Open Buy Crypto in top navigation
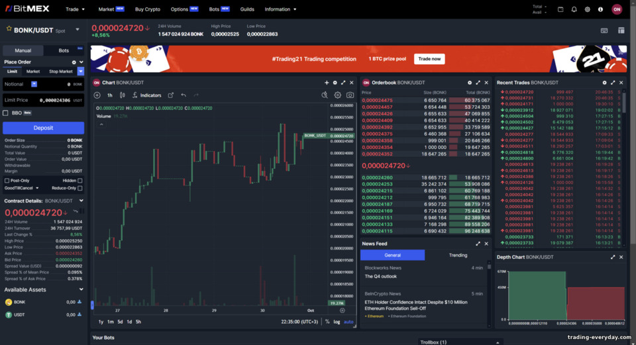Image resolution: width=636 pixels, height=345 pixels. click(x=148, y=9)
